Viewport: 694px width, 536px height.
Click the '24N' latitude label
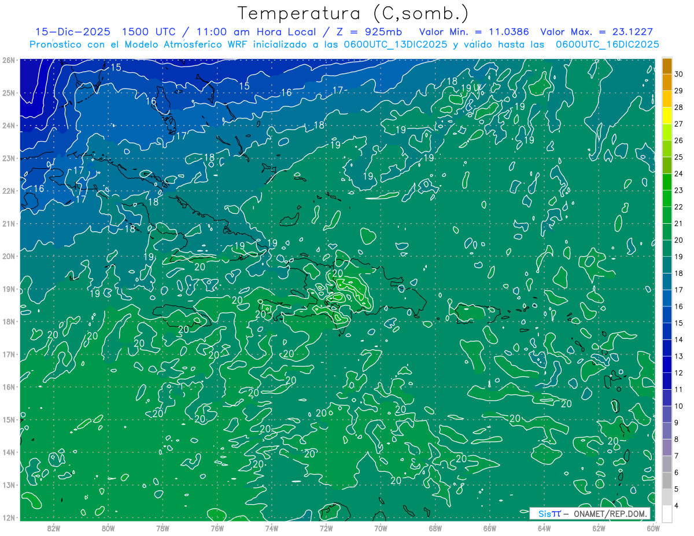(x=8, y=125)
